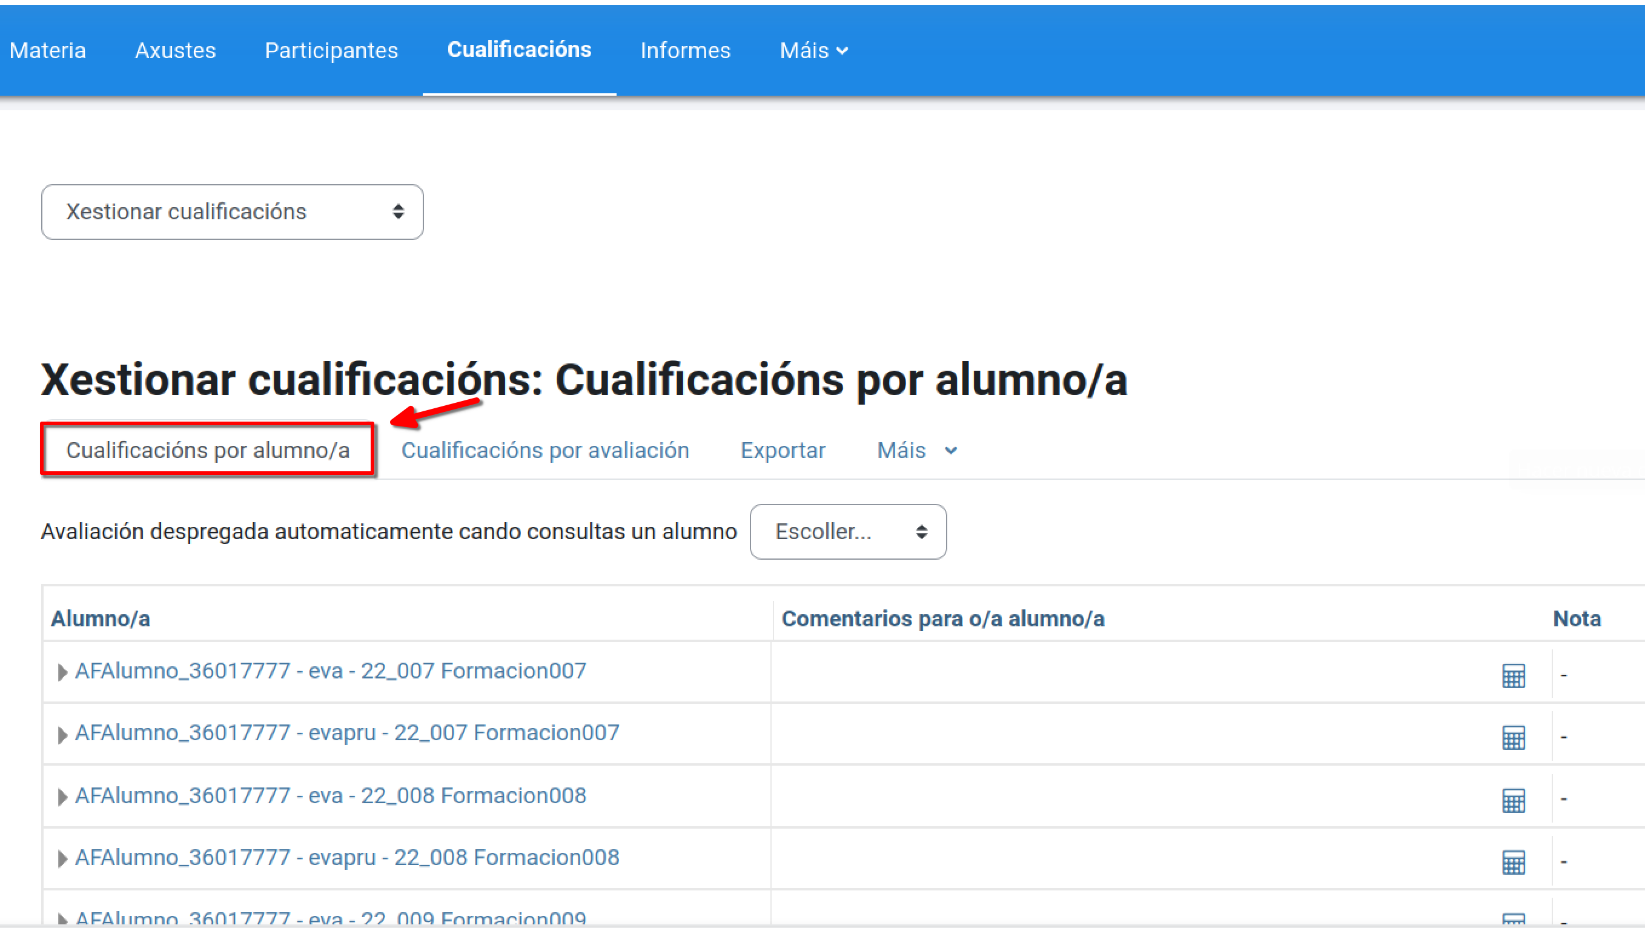This screenshot has height=928, width=1645.
Task: Expand the AFAlumno eva 22_007 Formacion007 row
Action: point(62,672)
